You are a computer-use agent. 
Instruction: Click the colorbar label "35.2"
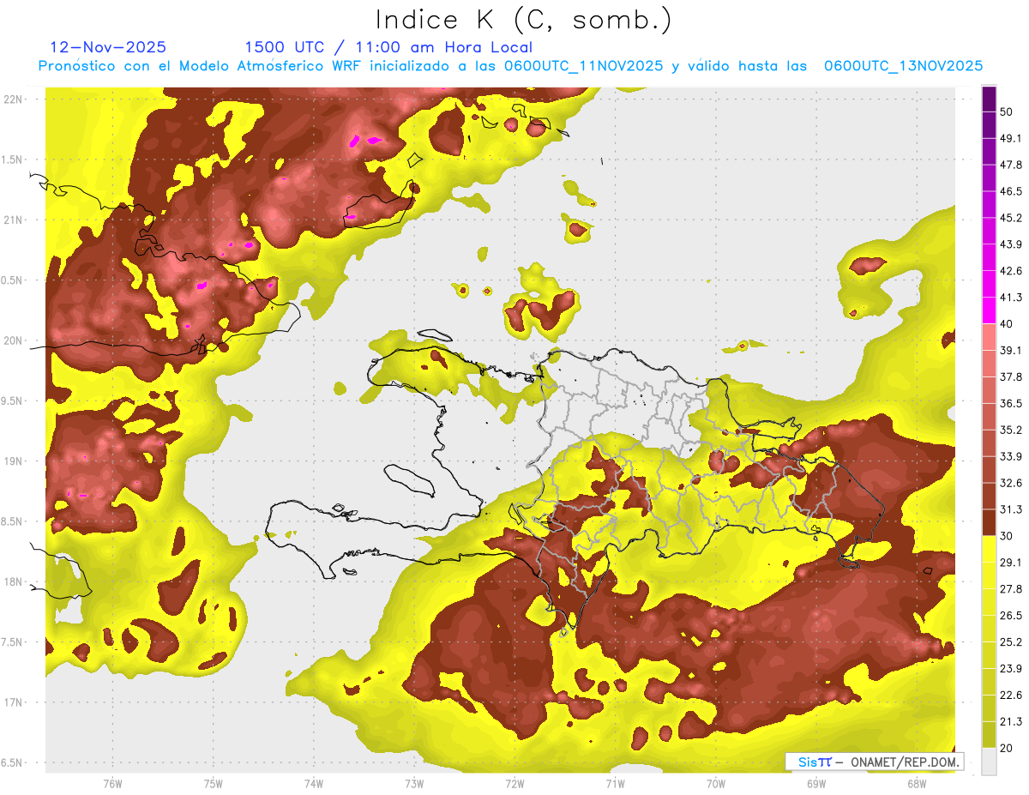coord(1011,430)
